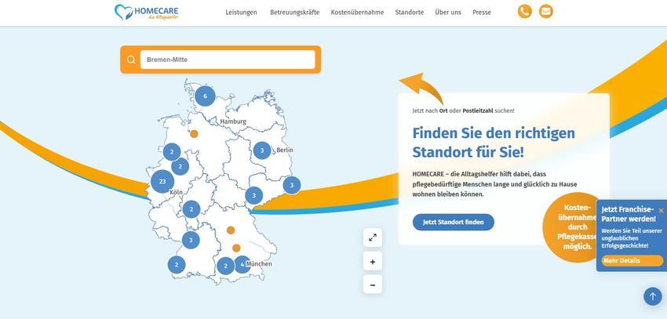Click the Jetzt Standort finden button
This screenshot has height=319, width=667.
454,222
